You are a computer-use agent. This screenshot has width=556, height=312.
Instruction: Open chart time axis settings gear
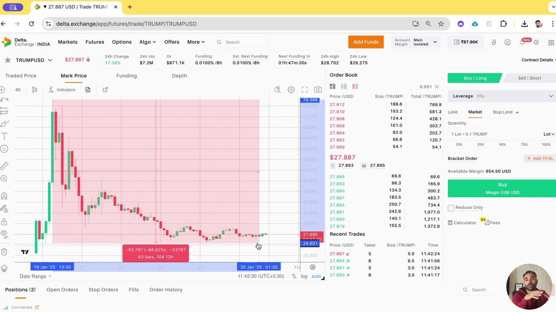pyautogui.click(x=313, y=267)
